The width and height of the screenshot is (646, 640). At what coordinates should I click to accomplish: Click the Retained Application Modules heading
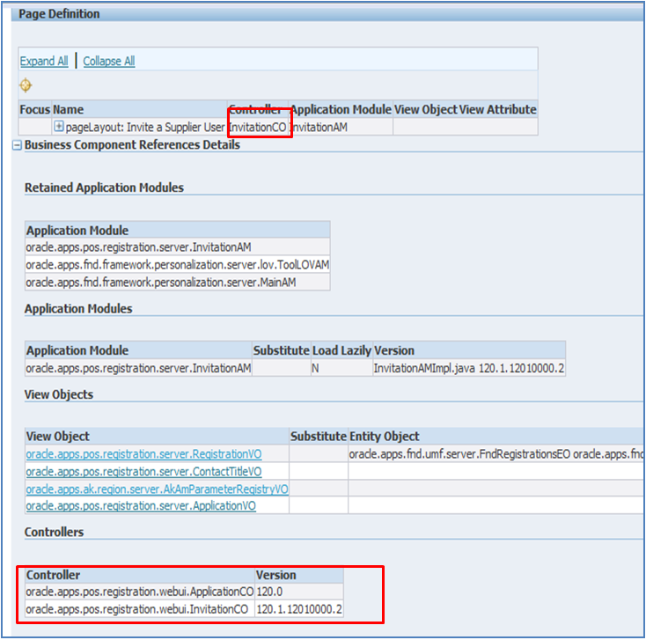coord(104,188)
